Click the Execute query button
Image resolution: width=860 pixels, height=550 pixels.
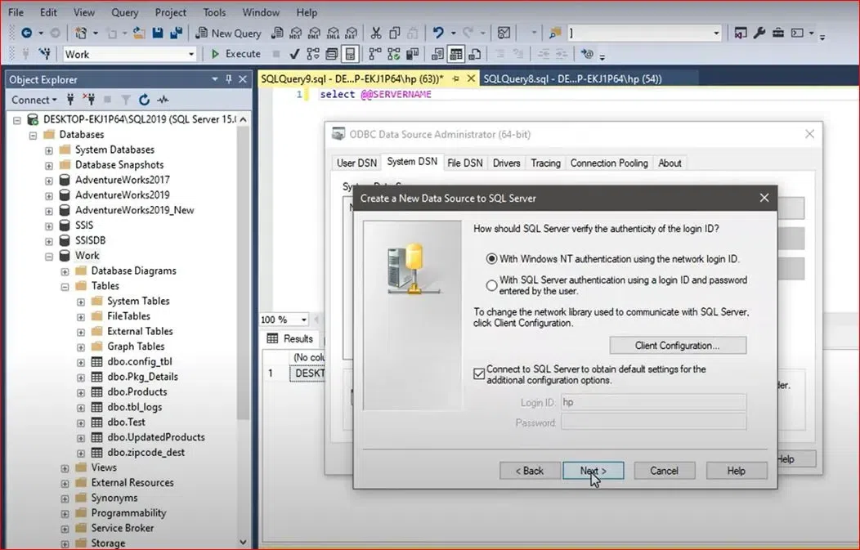[235, 54]
